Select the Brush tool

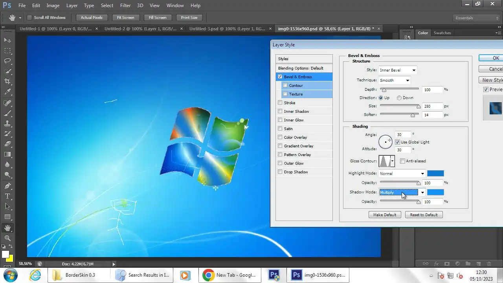click(x=7, y=113)
